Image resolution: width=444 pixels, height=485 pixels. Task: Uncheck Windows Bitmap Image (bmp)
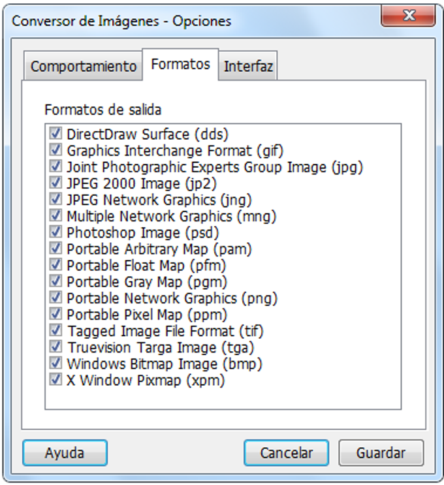pos(55,364)
